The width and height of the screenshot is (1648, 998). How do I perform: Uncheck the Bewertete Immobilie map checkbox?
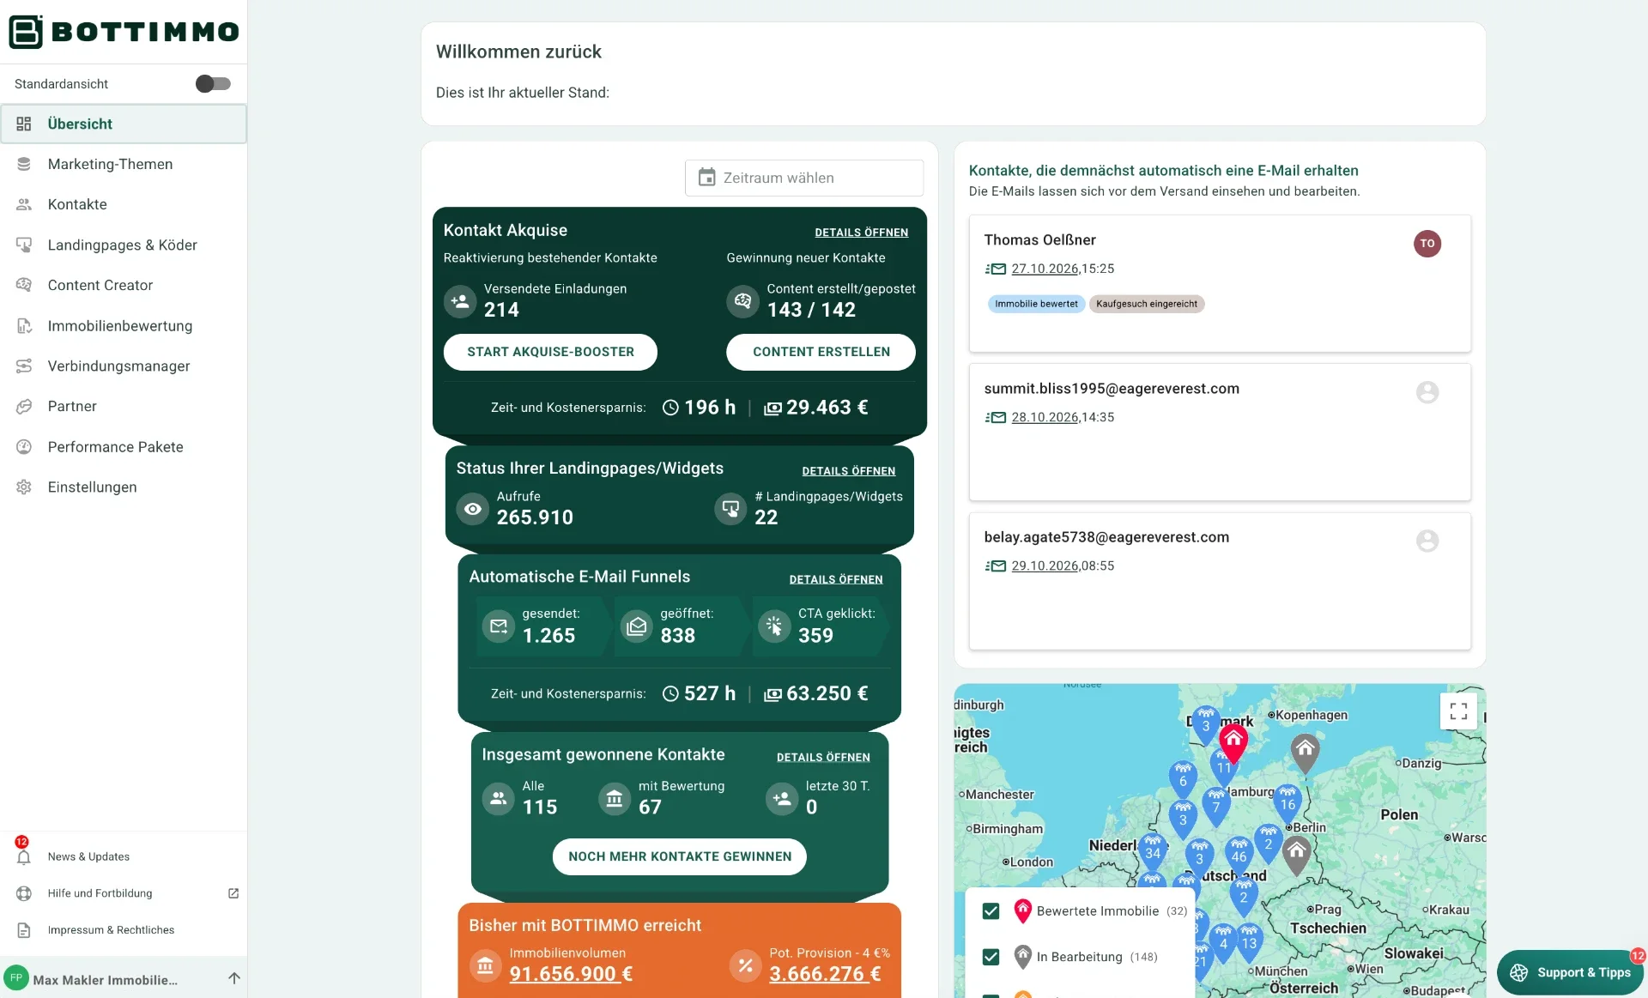pos(991,910)
